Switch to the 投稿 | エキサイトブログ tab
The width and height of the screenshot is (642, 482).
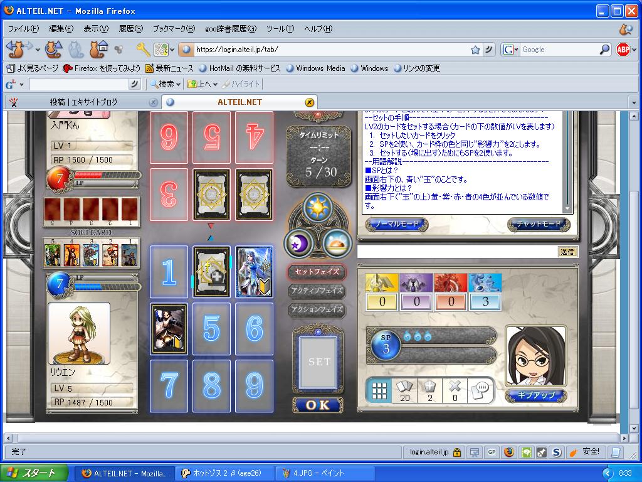click(83, 102)
